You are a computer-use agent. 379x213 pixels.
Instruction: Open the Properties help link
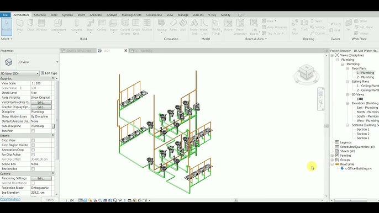[10, 199]
